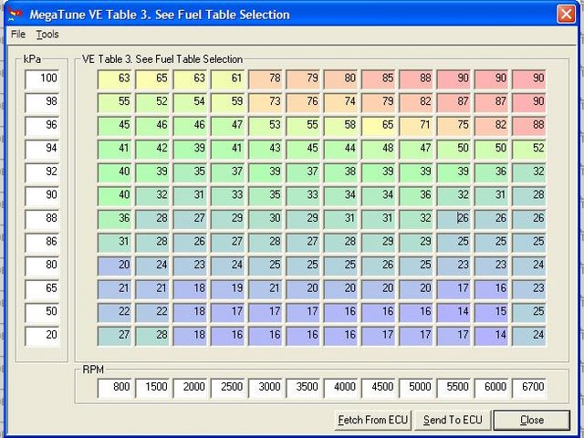Select the 100 kPa bin field

tap(42, 79)
